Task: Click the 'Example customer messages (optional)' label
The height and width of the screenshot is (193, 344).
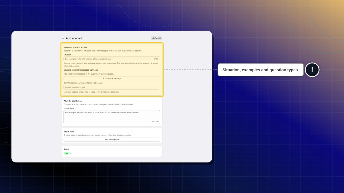Action: pyautogui.click(x=81, y=70)
